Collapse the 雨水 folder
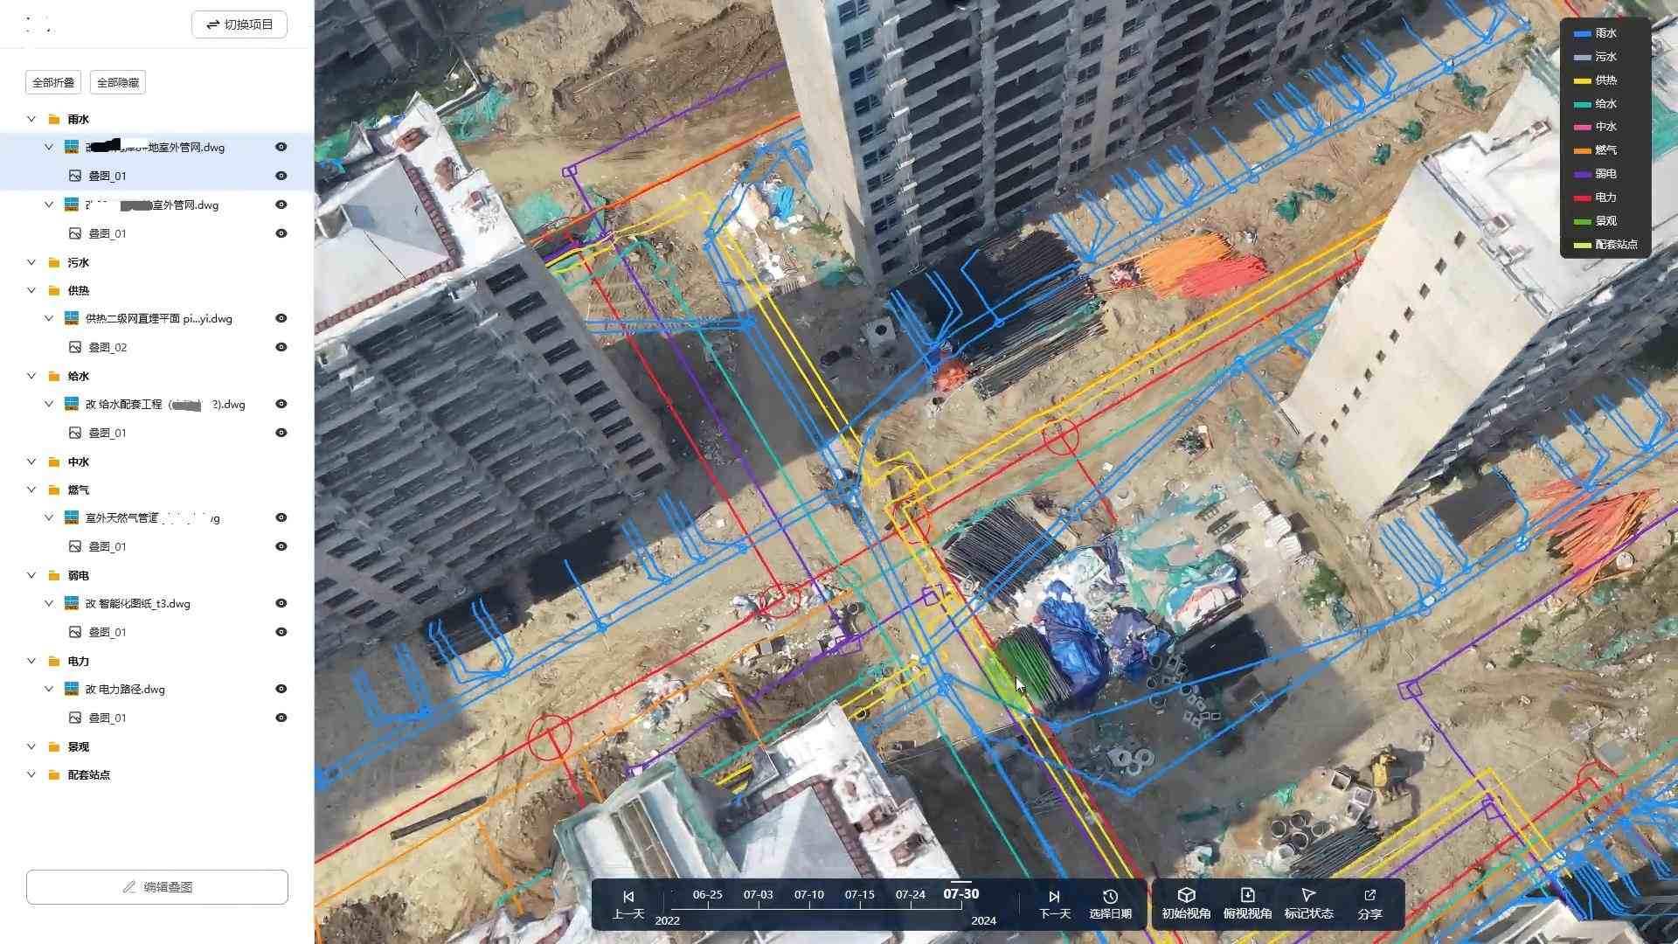This screenshot has height=944, width=1678. 31,119
